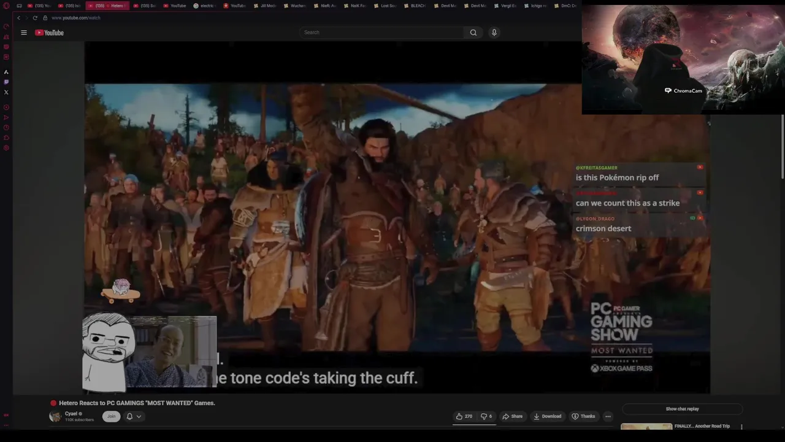Switch to the 'Ichigo' browser tab
This screenshot has height=442, width=785.
tap(535, 6)
